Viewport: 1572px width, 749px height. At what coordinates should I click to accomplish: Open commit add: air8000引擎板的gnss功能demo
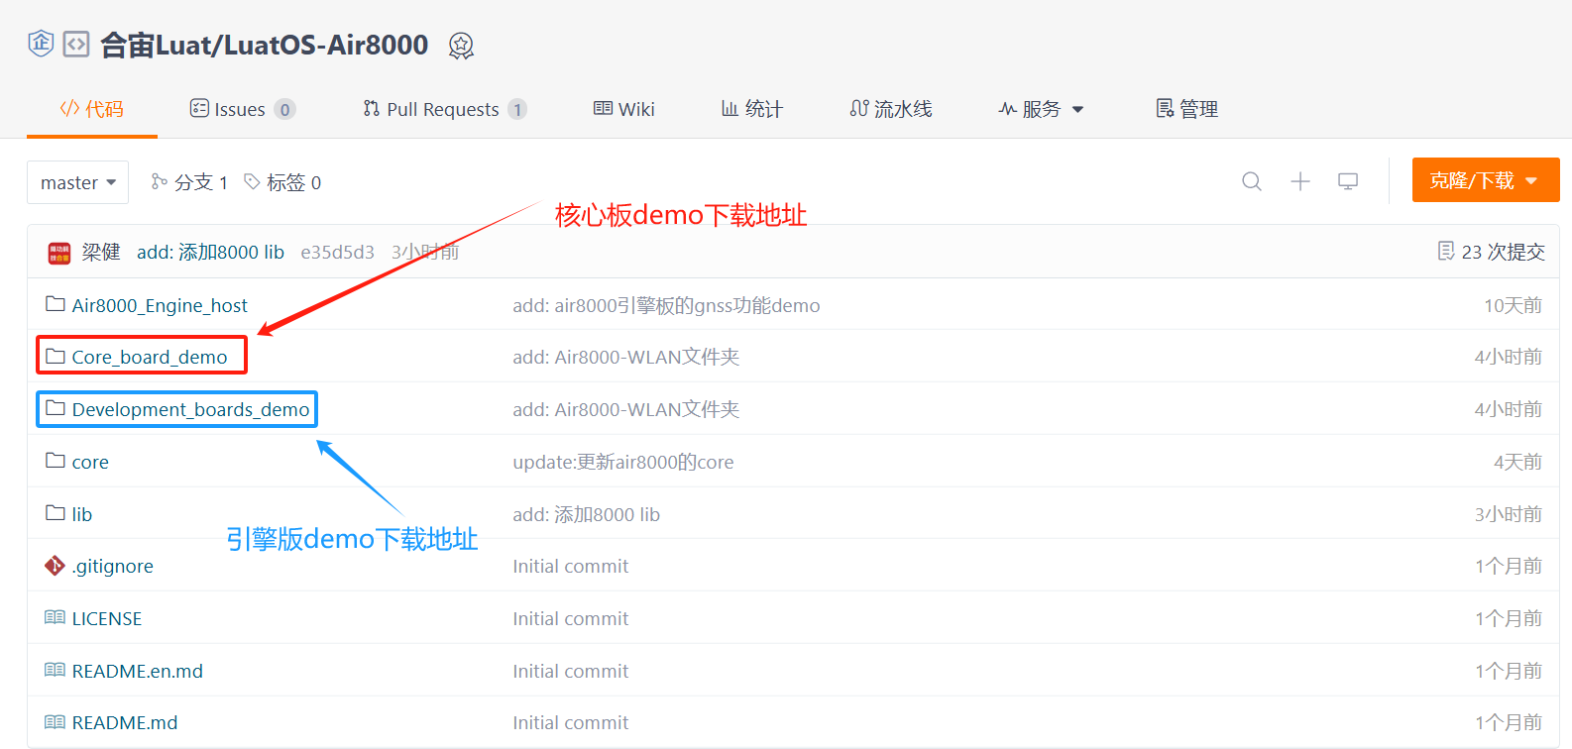[x=666, y=305]
